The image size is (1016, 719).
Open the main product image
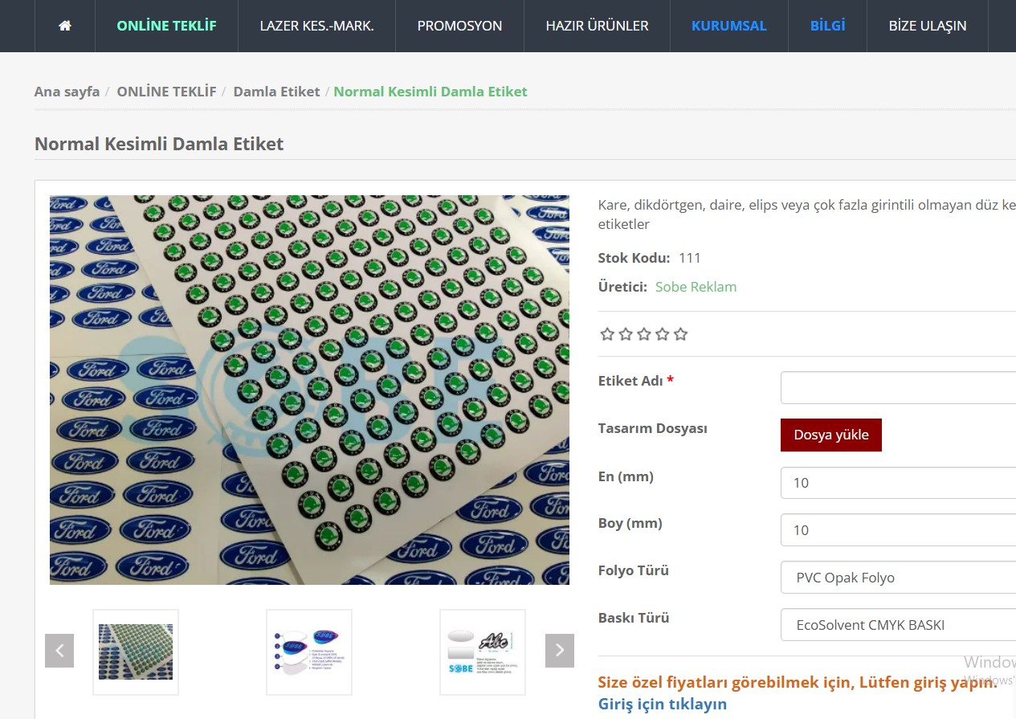[309, 390]
